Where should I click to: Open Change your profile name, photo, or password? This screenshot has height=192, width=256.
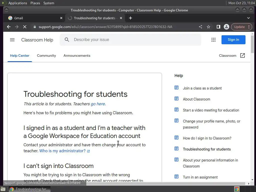pos(211,124)
